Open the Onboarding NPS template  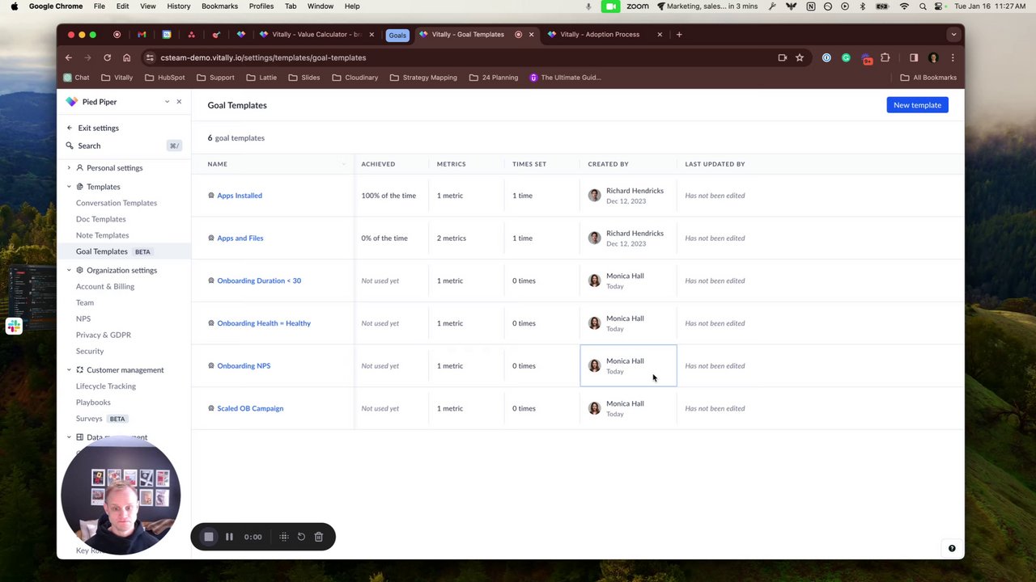coord(244,366)
